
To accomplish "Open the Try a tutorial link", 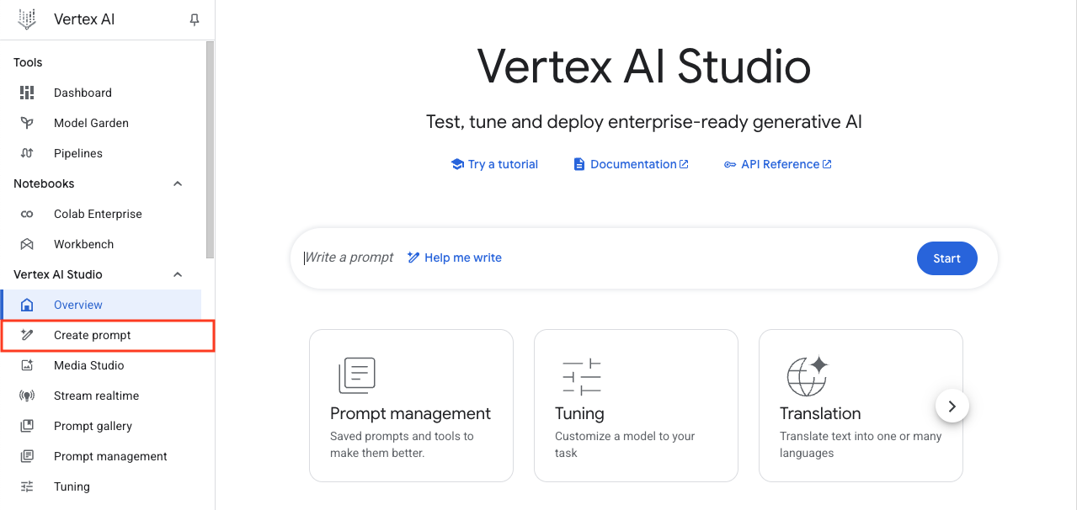I will coord(494,164).
